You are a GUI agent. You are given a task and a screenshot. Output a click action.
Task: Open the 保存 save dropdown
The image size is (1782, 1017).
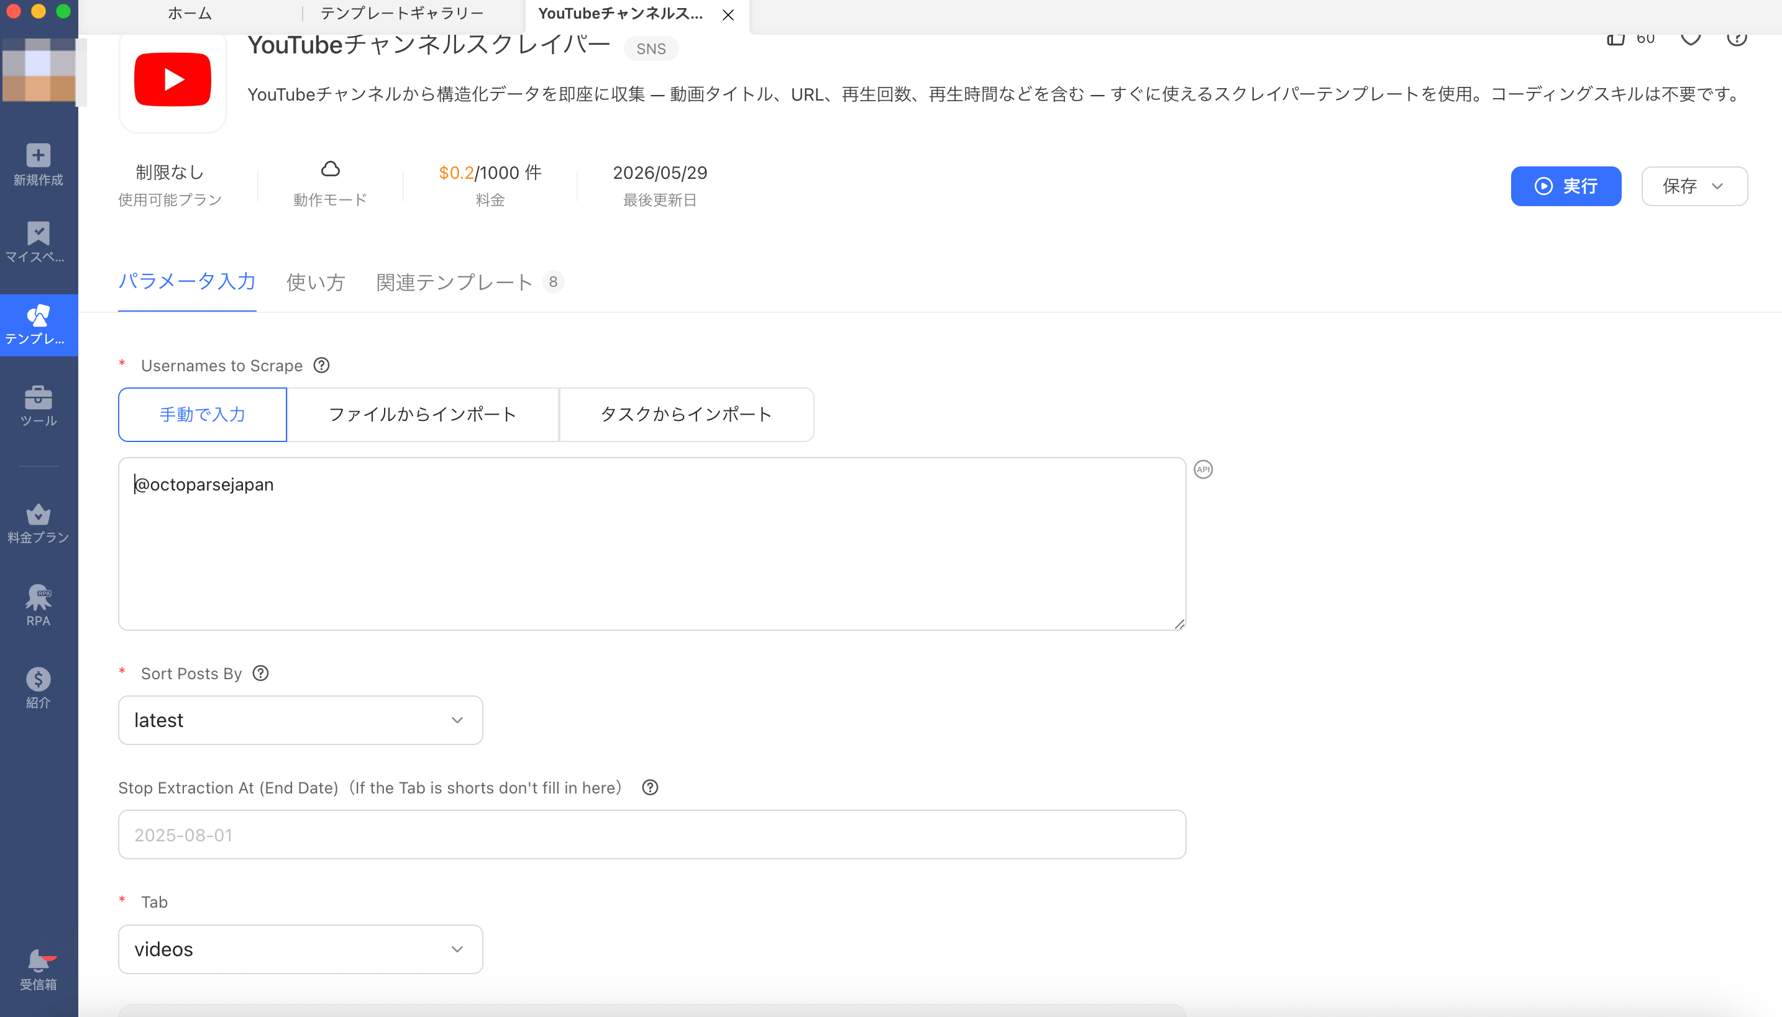(x=1694, y=186)
